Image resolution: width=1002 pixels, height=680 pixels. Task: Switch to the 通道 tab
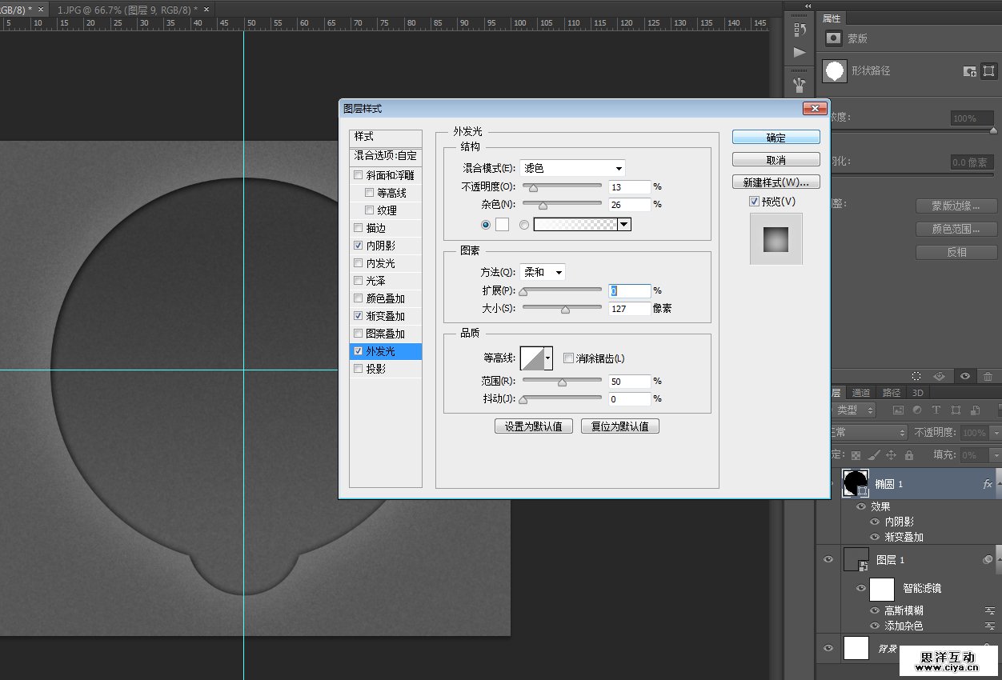[860, 392]
